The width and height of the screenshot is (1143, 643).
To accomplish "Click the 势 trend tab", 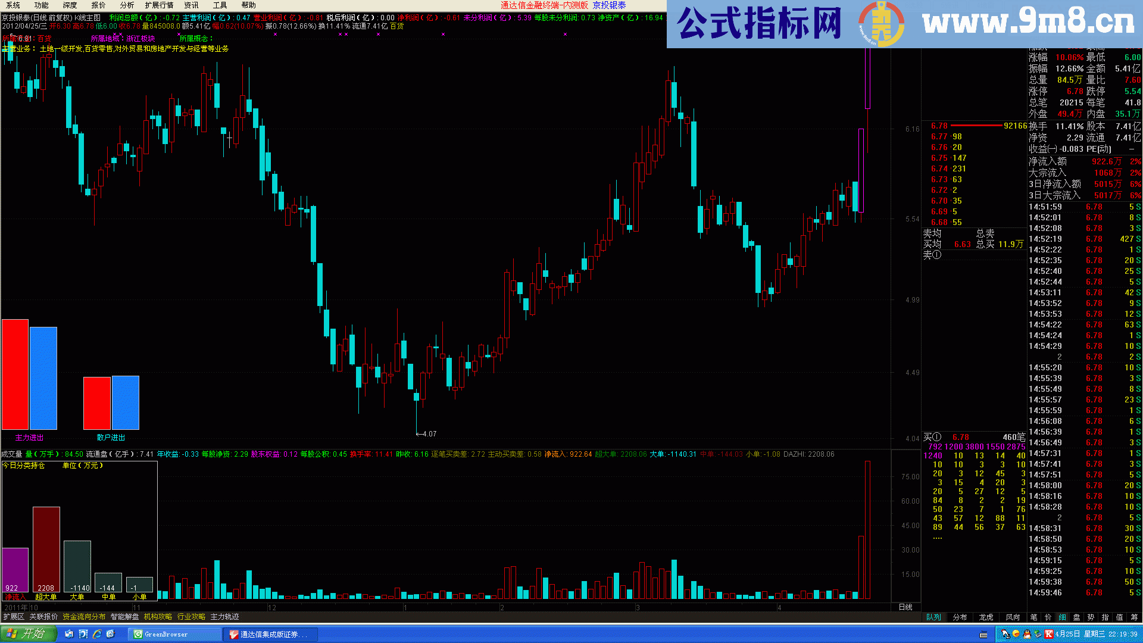I will (1091, 617).
